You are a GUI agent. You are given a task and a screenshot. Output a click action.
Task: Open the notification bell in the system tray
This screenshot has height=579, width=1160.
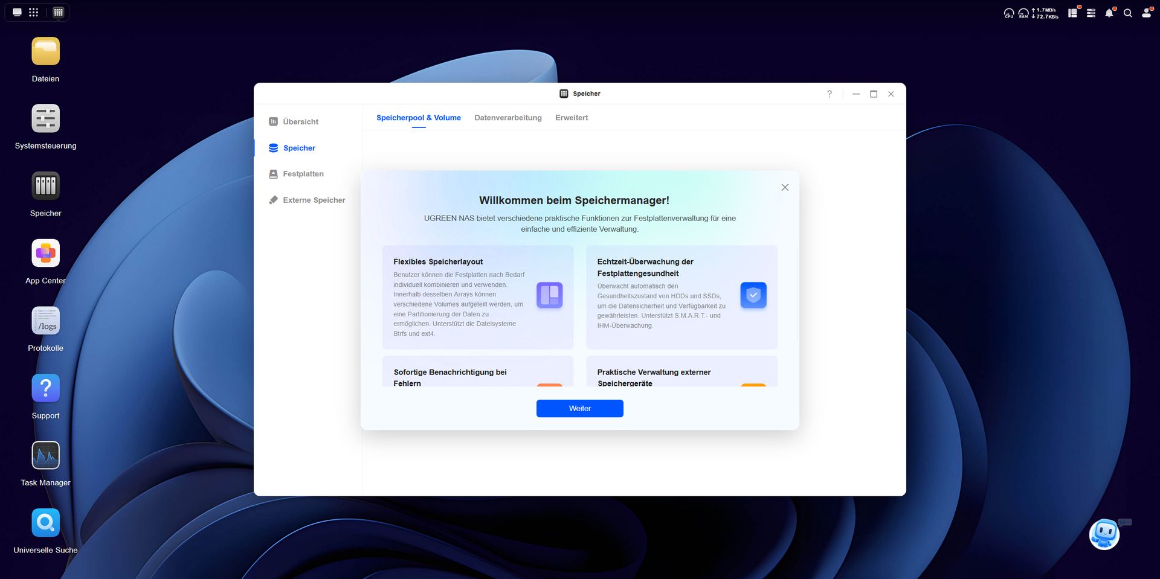pos(1109,12)
